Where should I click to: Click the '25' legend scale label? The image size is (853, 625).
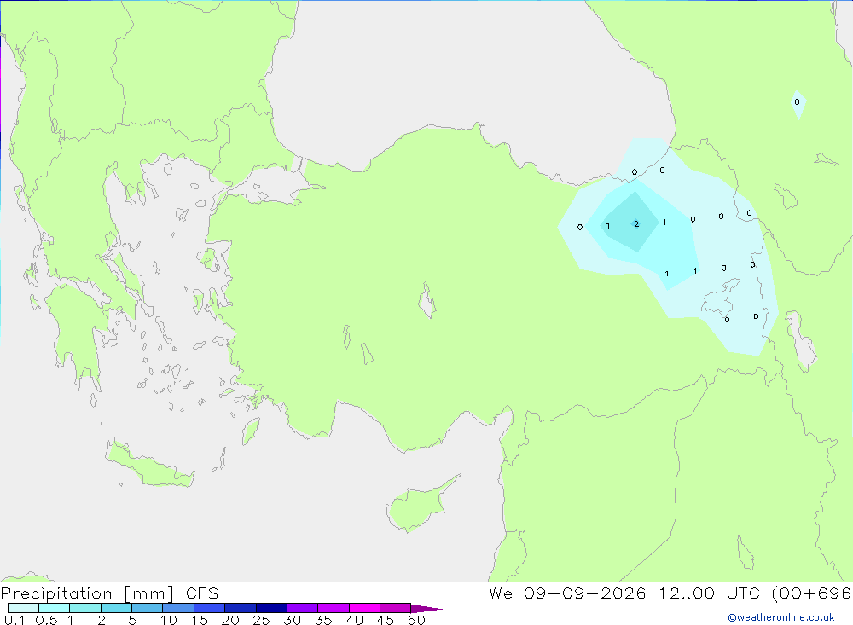[x=262, y=620]
